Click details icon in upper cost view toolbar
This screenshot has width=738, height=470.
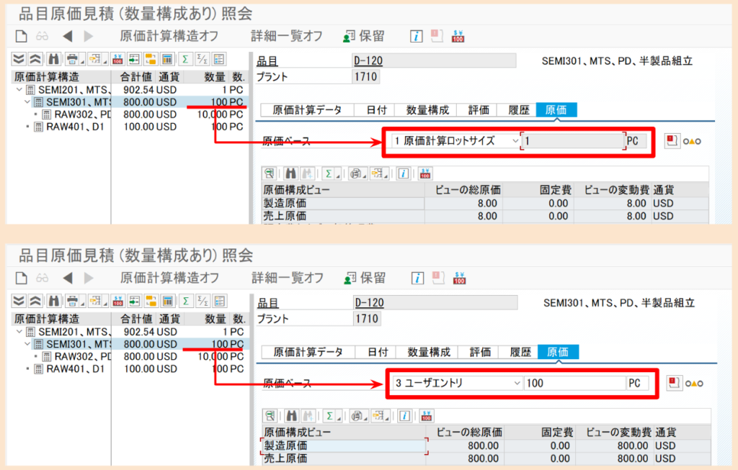(270, 173)
